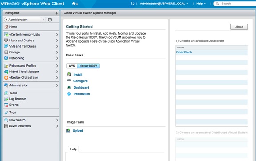Click the Upload link

(78, 131)
